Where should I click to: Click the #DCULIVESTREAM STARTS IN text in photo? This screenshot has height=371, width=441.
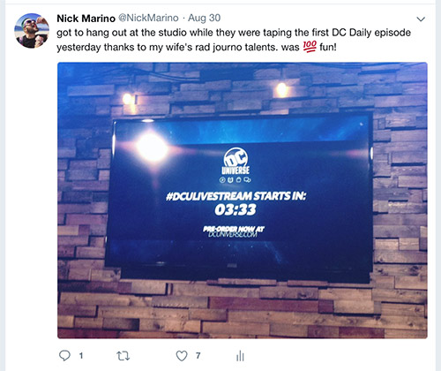(235, 196)
